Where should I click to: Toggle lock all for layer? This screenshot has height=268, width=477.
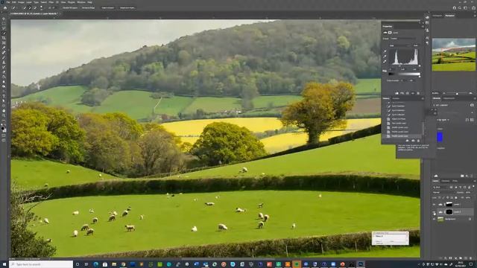(x=455, y=197)
